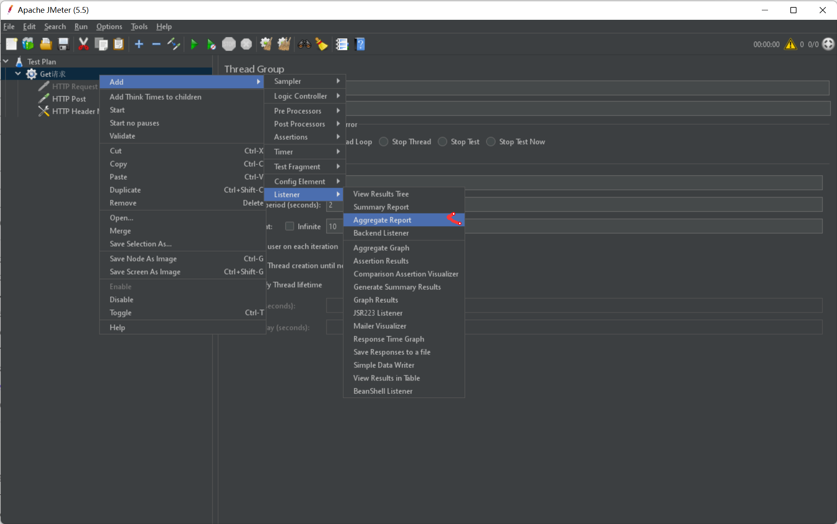The height and width of the screenshot is (524, 837).
Task: Choose Aggregate Report from Listener menu
Action: click(x=404, y=220)
